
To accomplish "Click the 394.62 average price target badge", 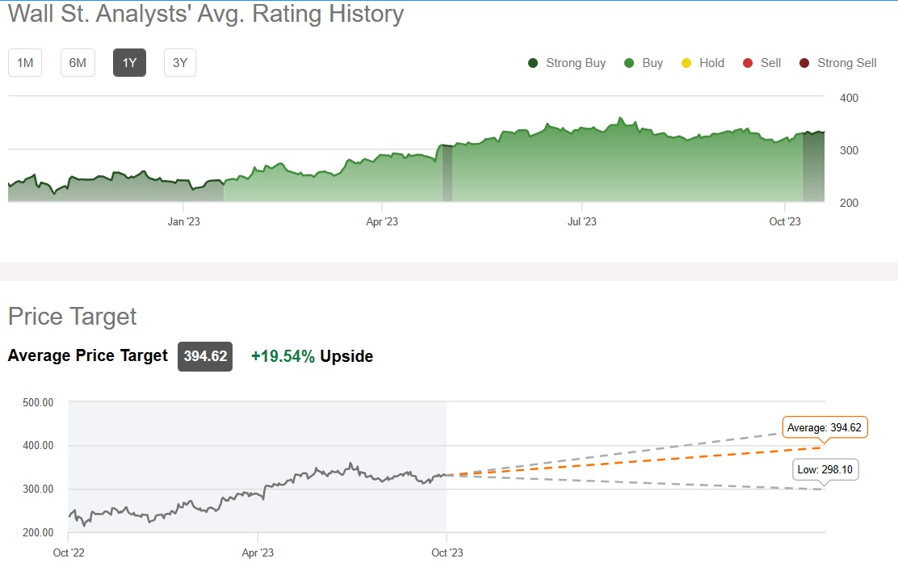I will pos(205,356).
